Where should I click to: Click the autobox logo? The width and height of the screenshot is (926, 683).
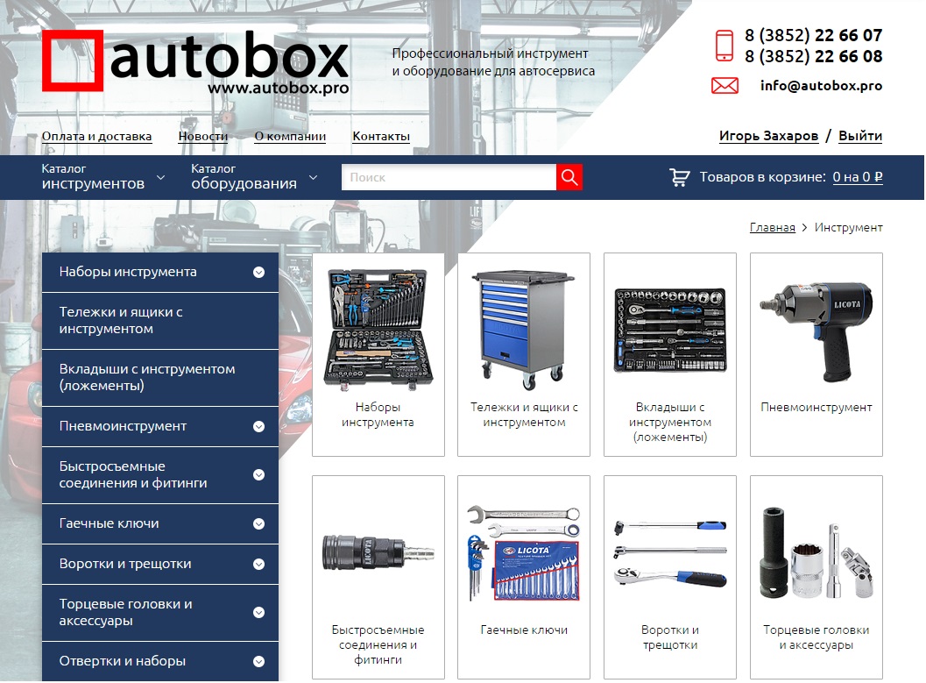195,61
